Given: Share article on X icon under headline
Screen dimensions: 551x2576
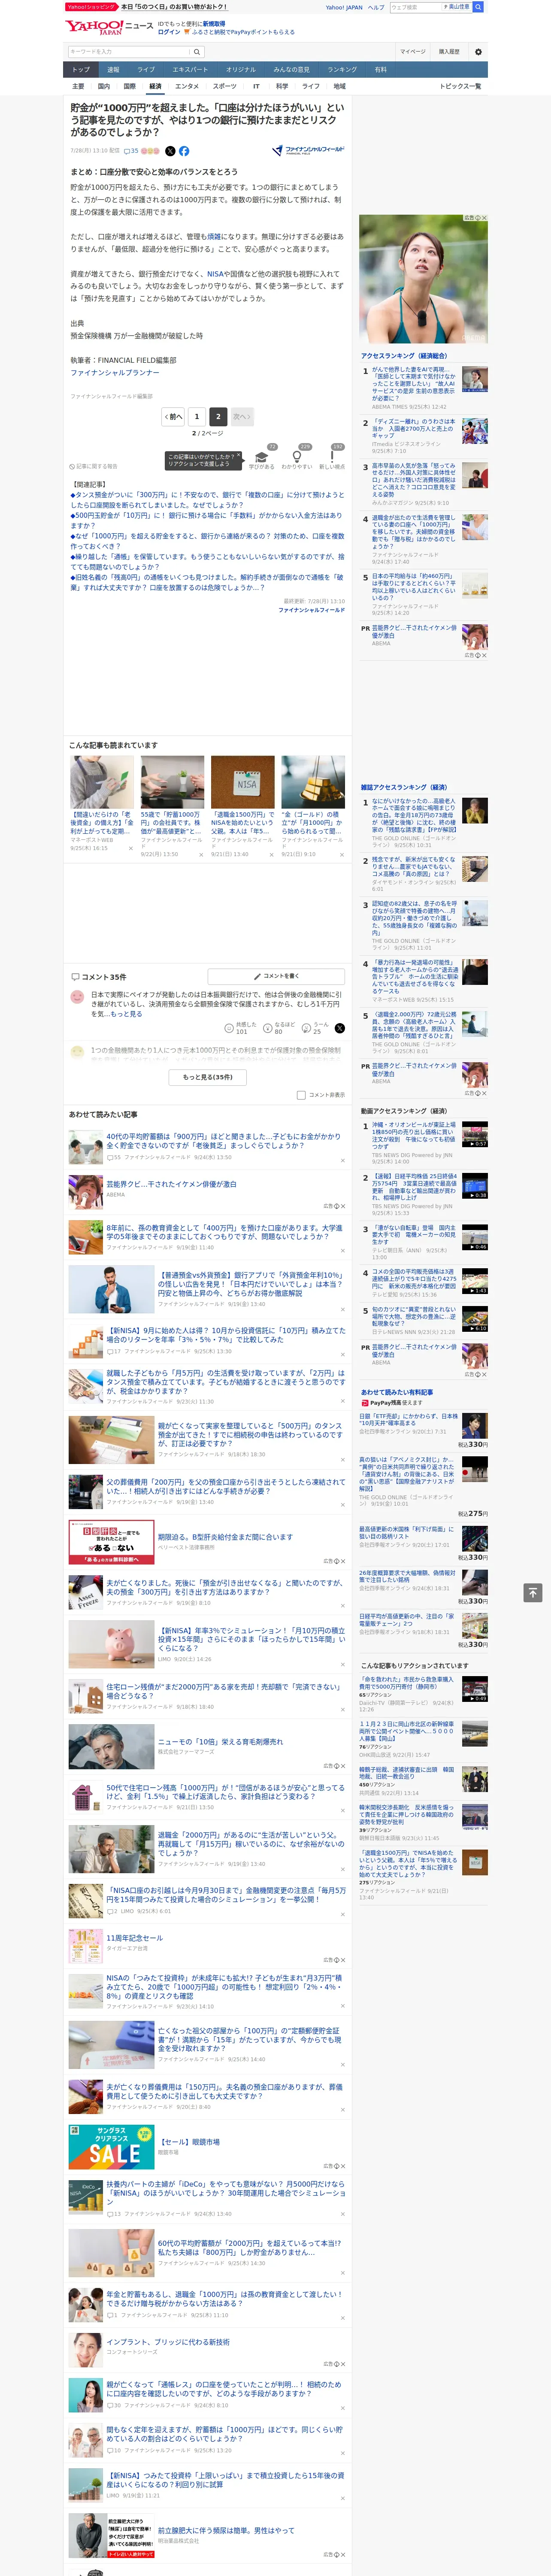Looking at the screenshot, I should (x=170, y=151).
